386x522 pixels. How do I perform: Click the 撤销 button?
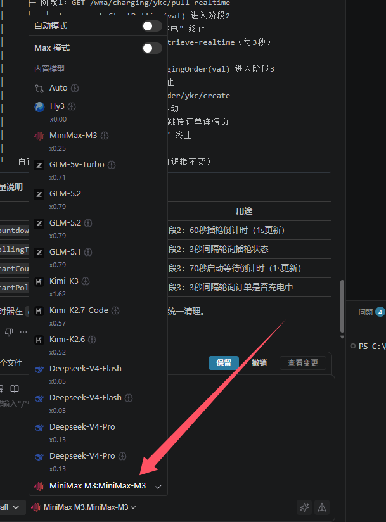pyautogui.click(x=259, y=362)
